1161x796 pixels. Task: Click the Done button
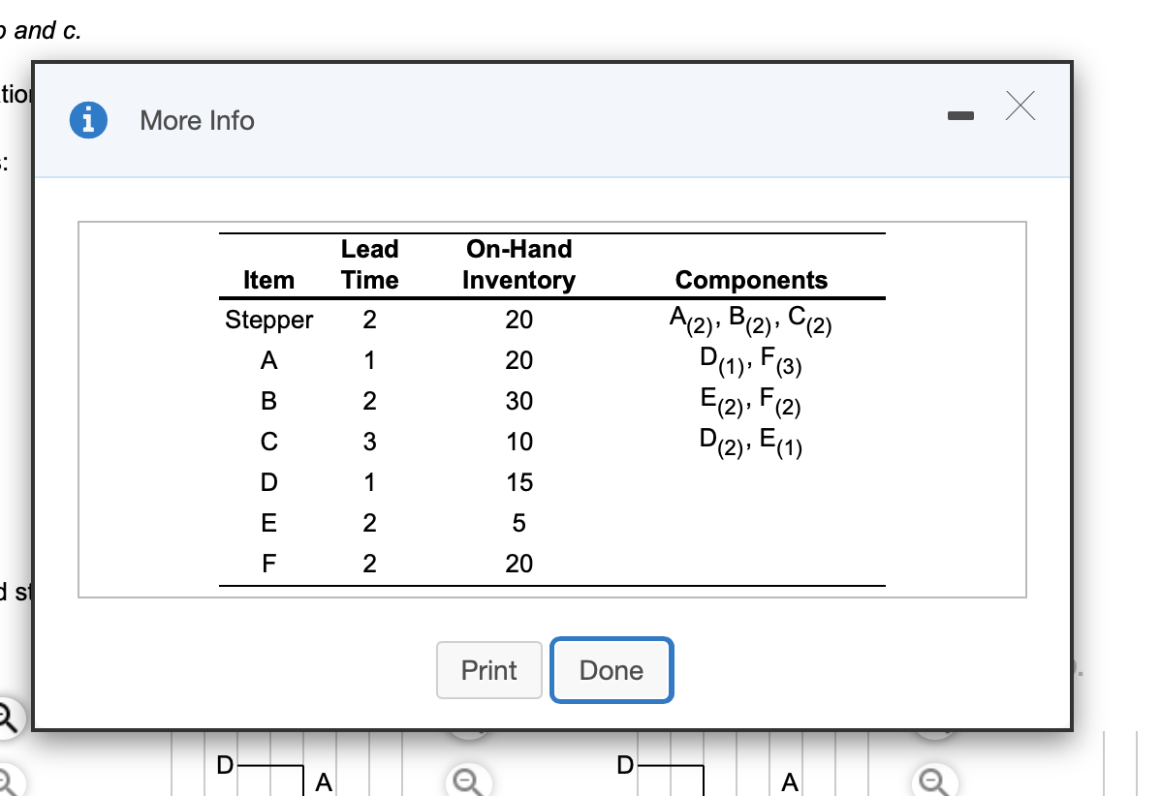coord(611,669)
